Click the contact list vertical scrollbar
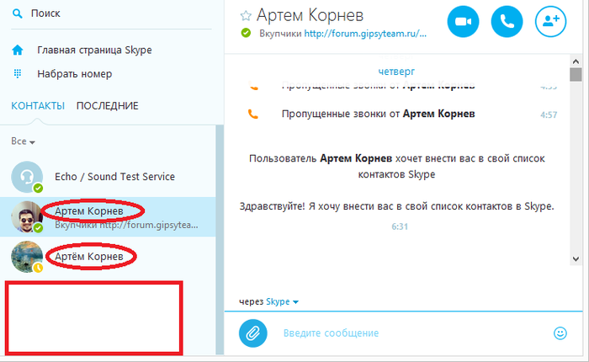 click(x=220, y=239)
